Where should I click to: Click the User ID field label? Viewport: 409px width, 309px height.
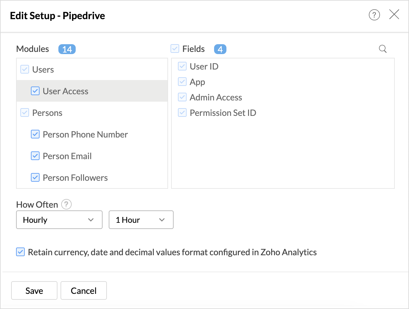pos(204,66)
